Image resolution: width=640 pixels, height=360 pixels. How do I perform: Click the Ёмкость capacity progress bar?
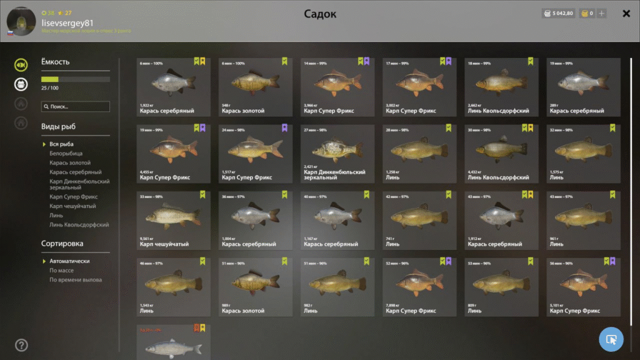tap(76, 79)
